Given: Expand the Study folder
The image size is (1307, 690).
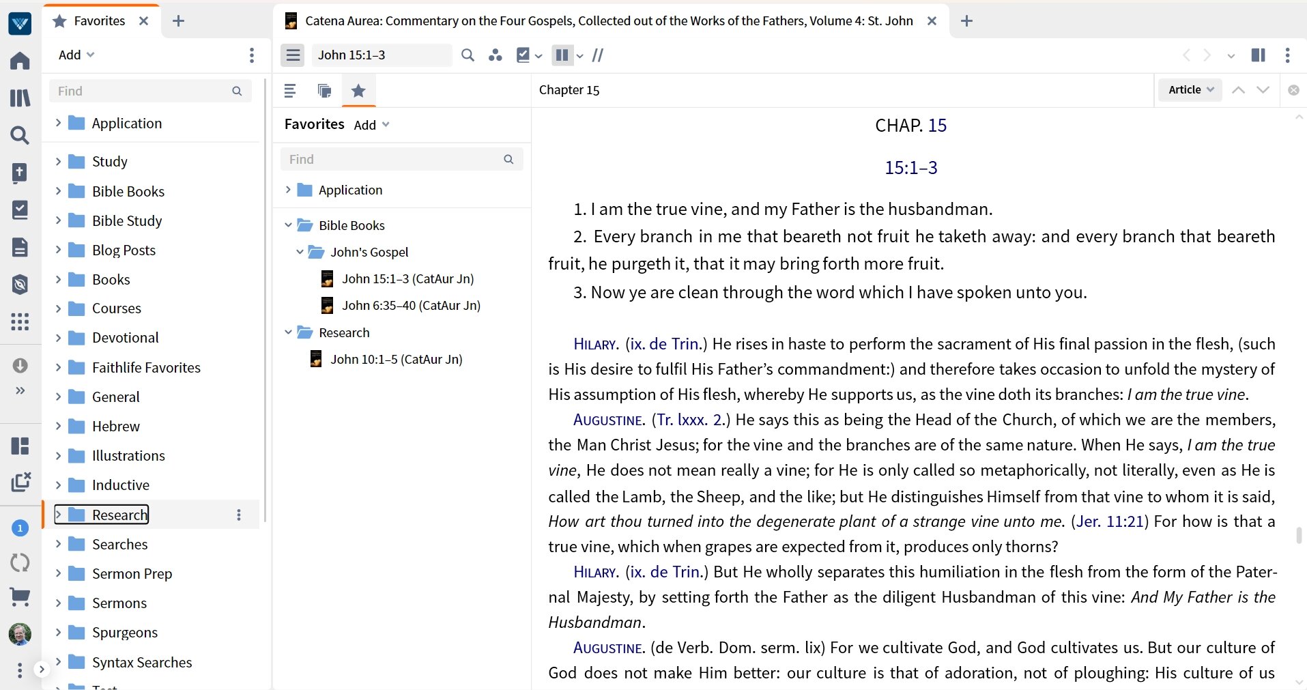Looking at the screenshot, I should [58, 161].
